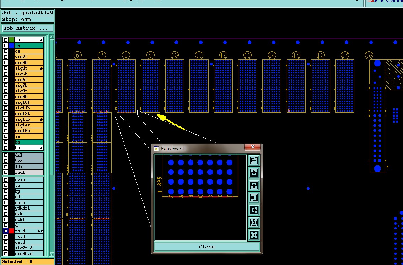Click the hand marker on sig13b layer
This screenshot has width=403, height=265.
41,119
